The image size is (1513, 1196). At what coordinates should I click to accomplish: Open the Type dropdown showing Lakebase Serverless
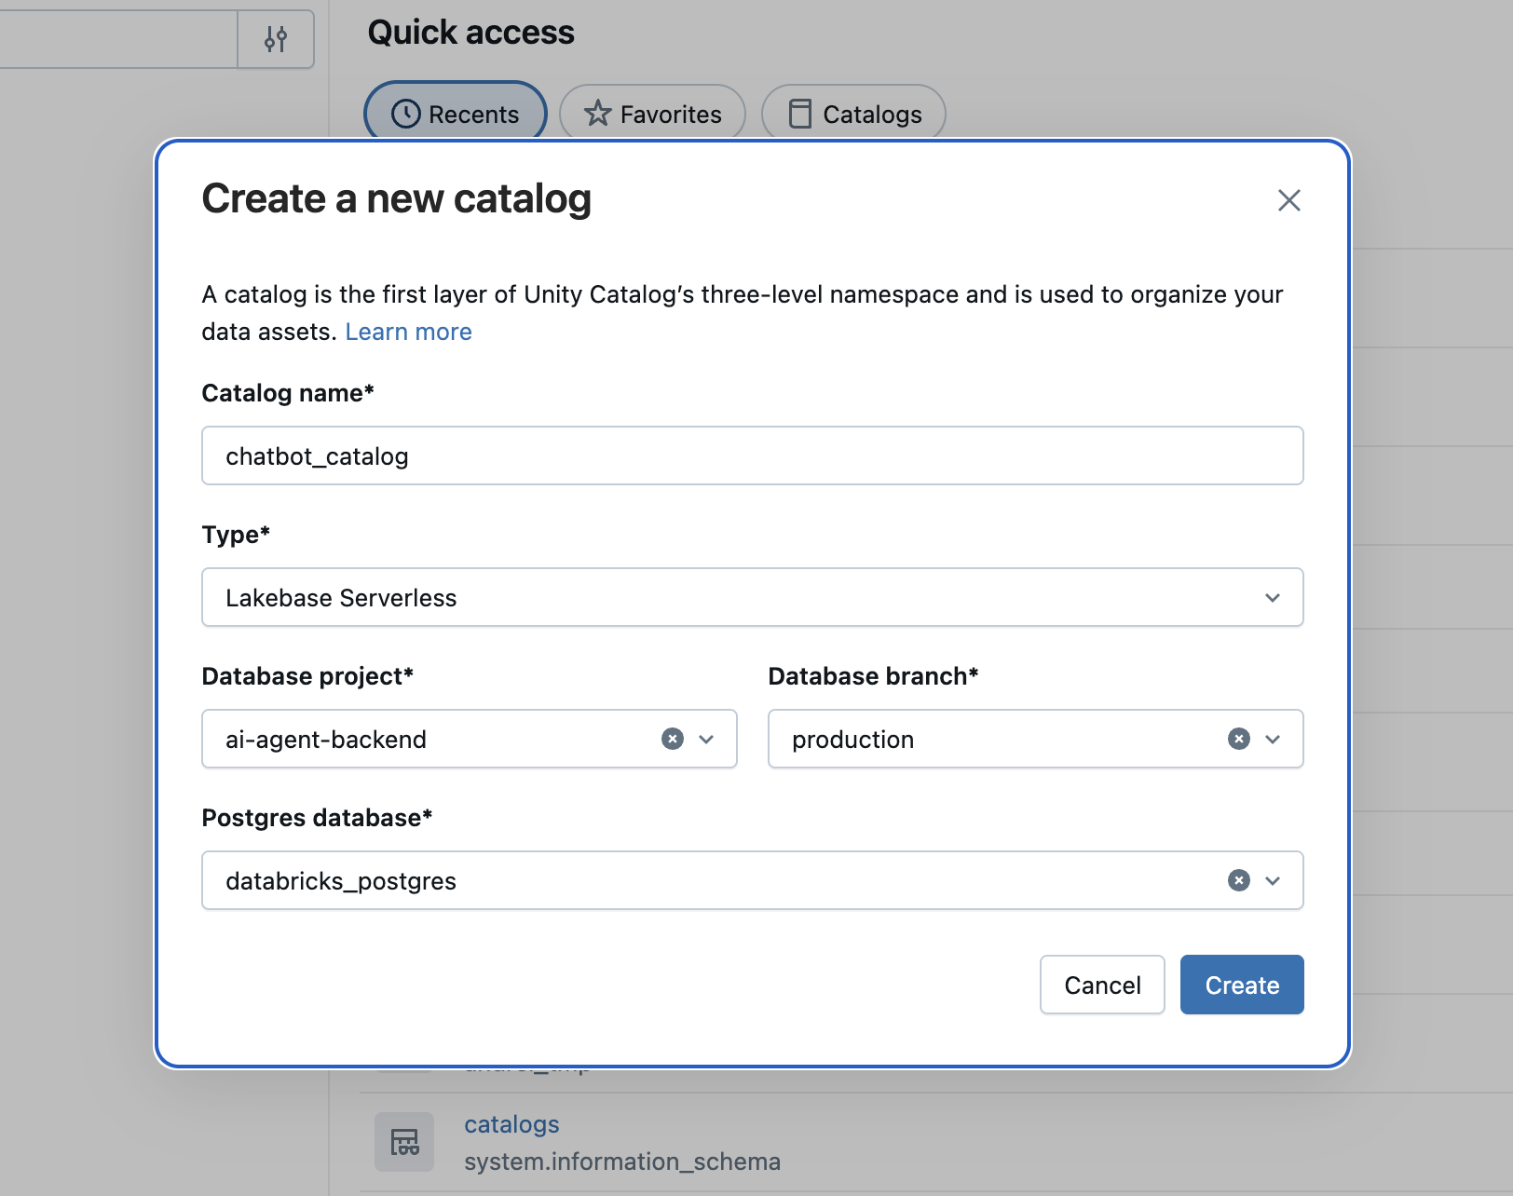pyautogui.click(x=1272, y=597)
